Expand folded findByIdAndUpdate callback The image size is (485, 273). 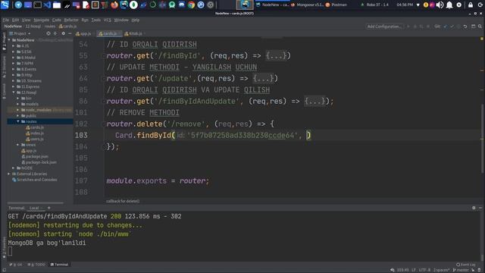click(x=314, y=101)
